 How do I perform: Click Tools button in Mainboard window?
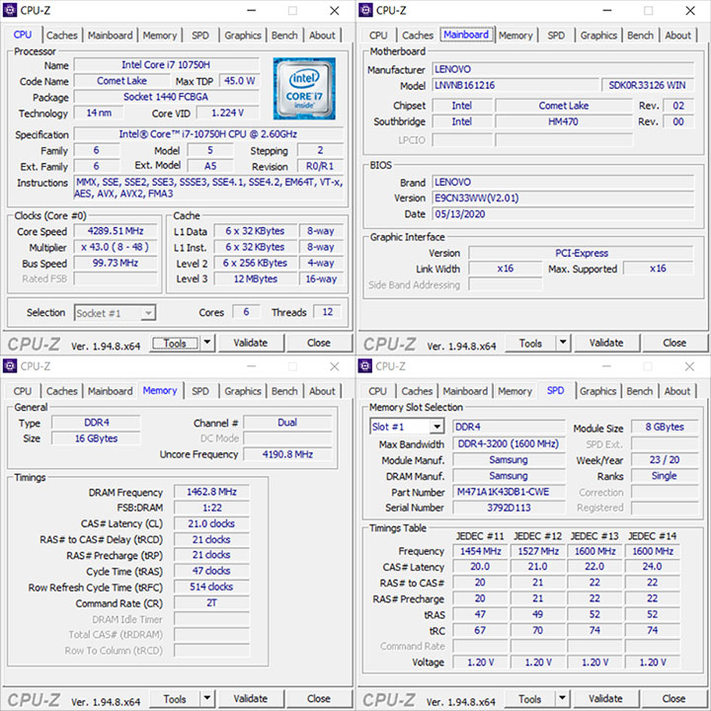[x=530, y=343]
